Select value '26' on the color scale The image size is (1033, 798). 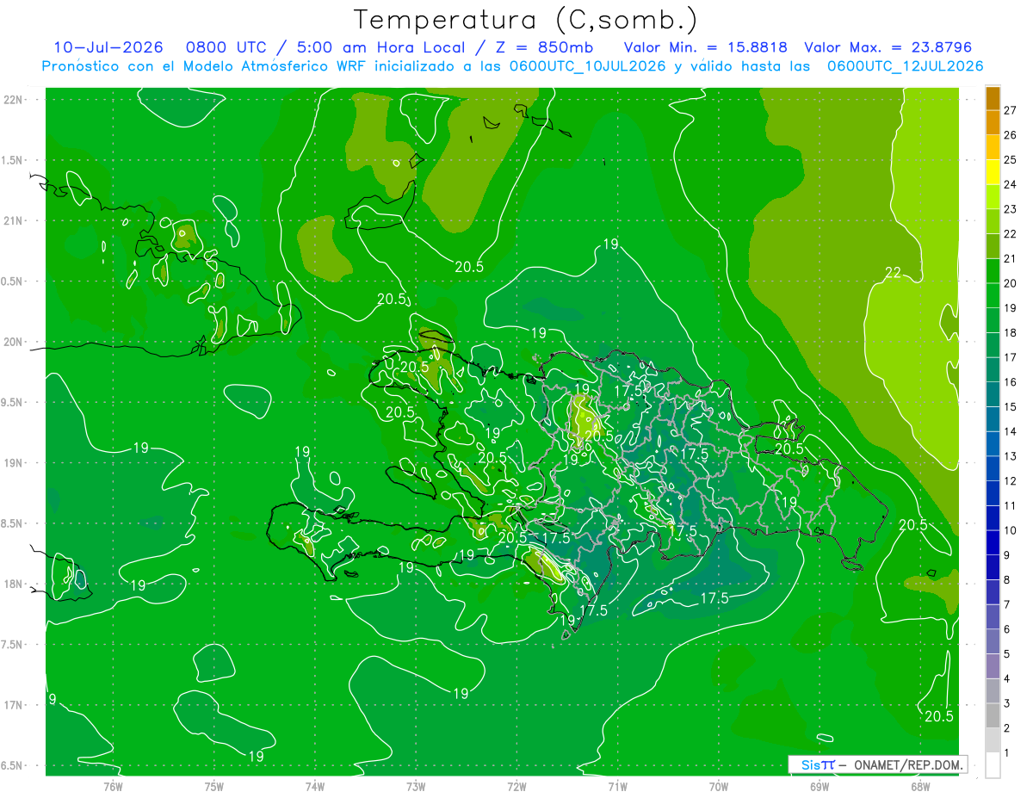[1010, 134]
